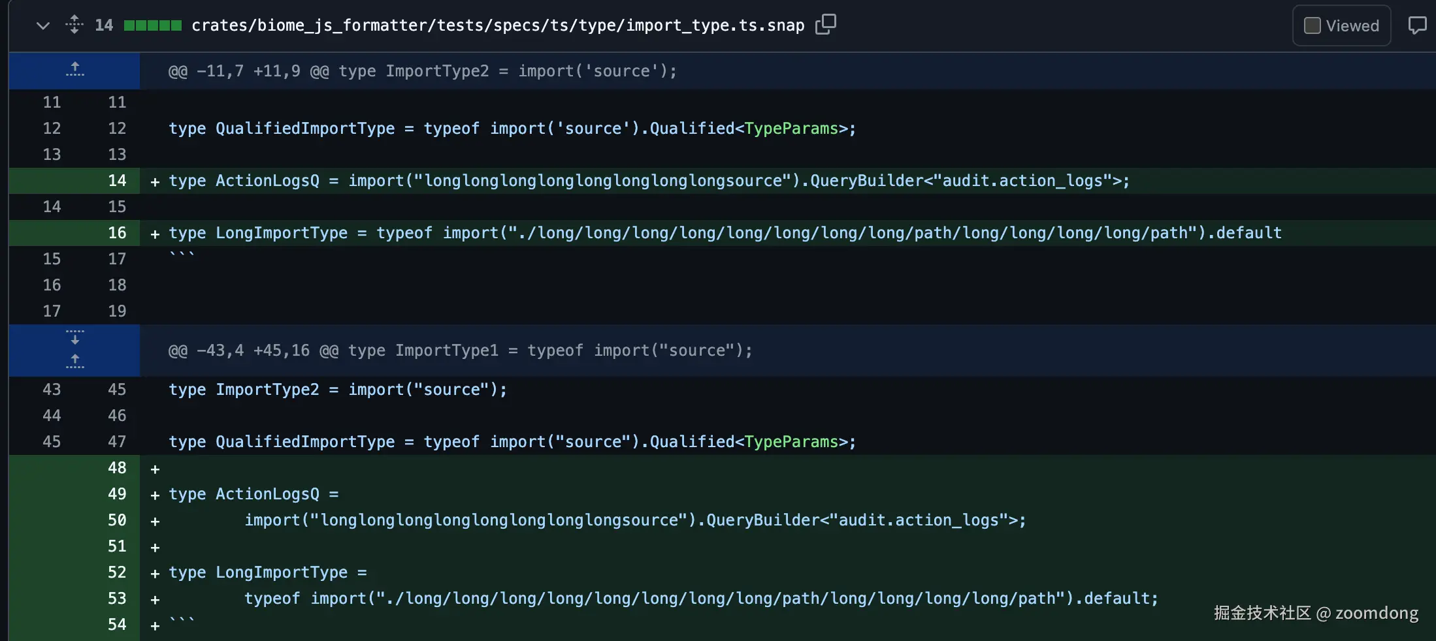Select added line number 16
Viewport: 1436px width, 641px height.
117,233
